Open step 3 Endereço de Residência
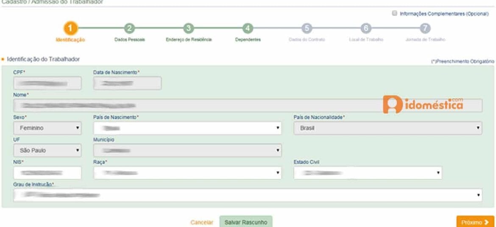 [x=189, y=28]
